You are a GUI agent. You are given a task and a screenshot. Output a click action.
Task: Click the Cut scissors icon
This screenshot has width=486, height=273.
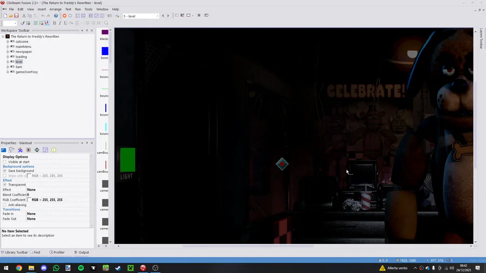(24, 16)
